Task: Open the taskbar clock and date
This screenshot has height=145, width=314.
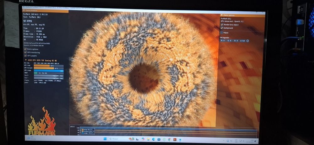Action: pyautogui.click(x=250, y=141)
